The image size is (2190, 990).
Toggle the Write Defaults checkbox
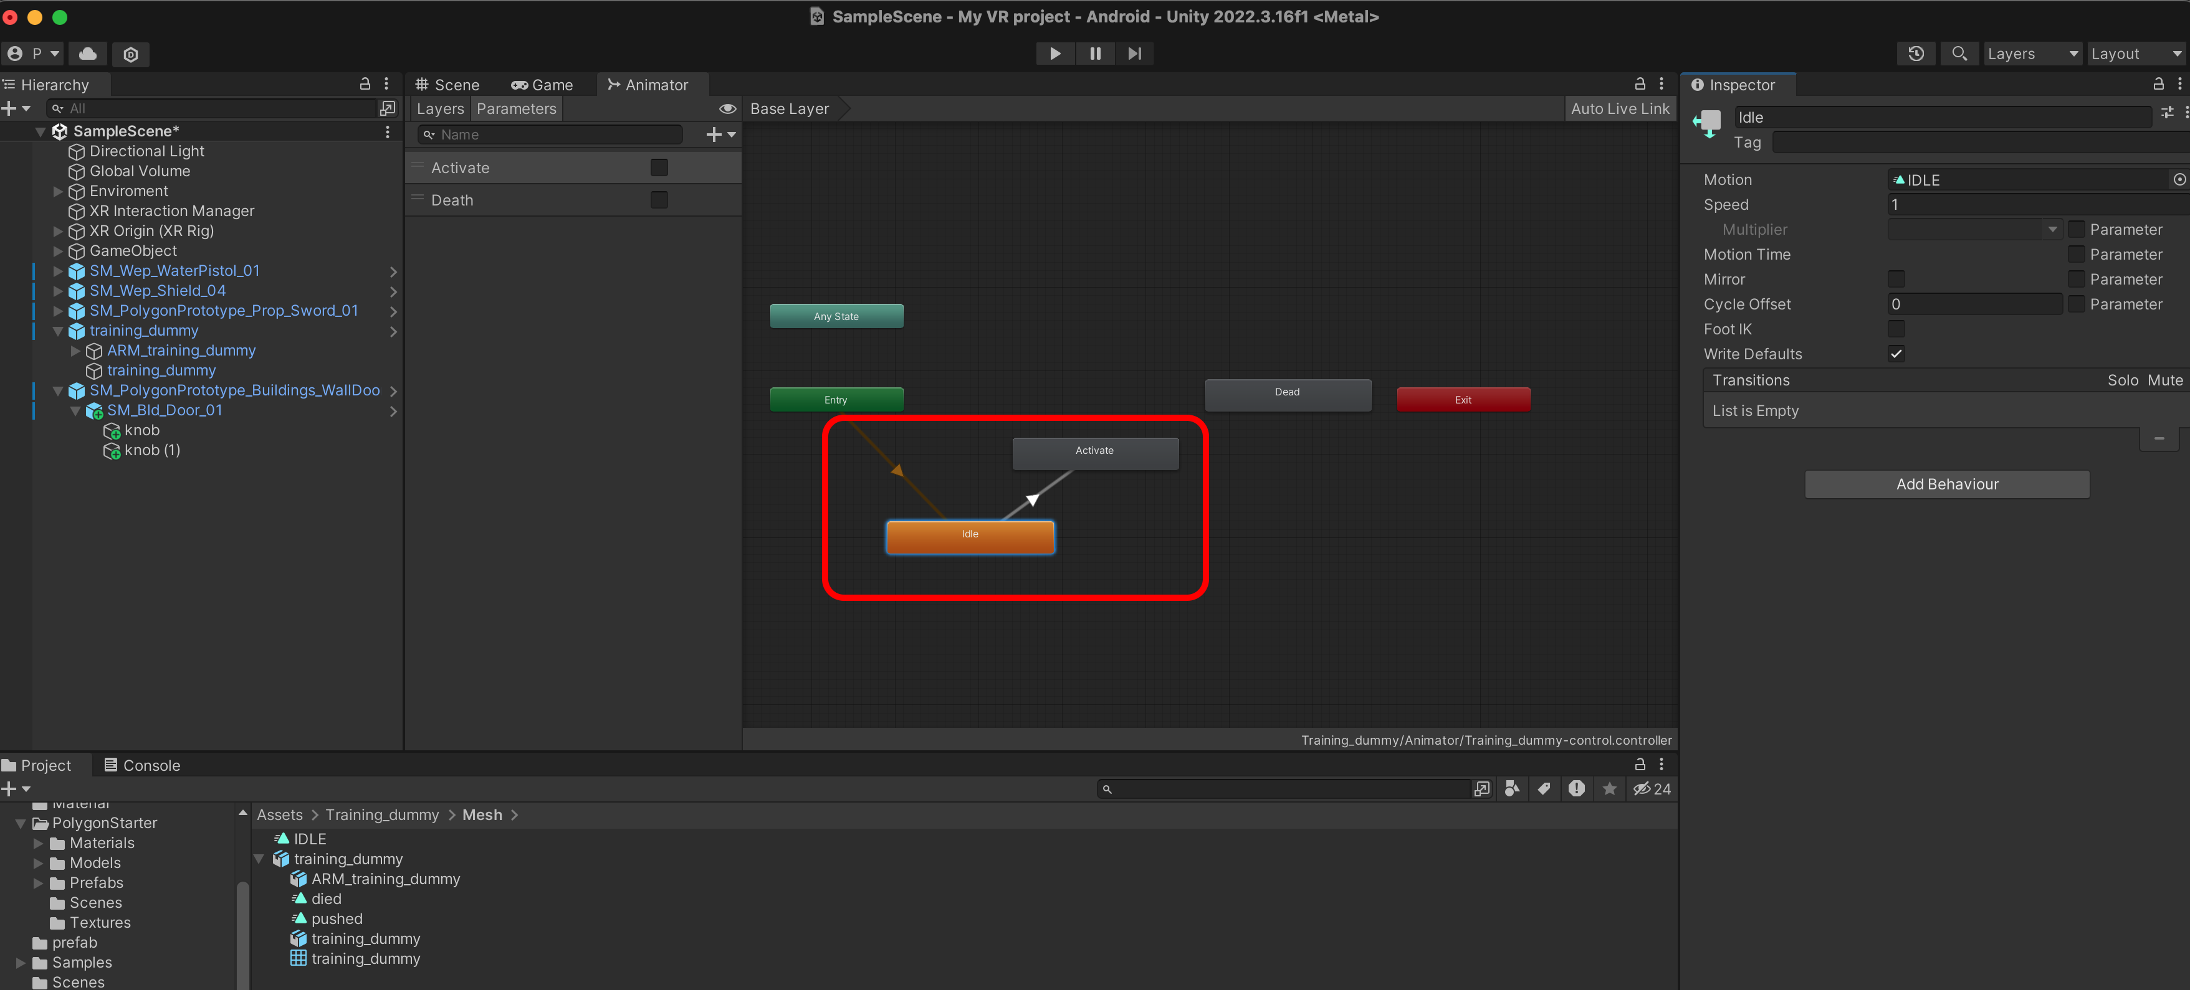(x=1896, y=354)
